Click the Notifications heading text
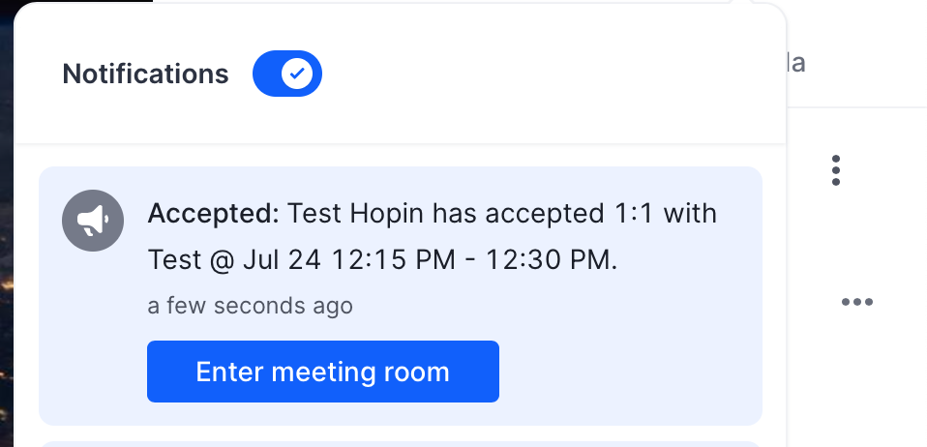 (x=145, y=74)
